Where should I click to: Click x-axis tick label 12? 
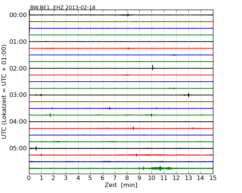176,178
